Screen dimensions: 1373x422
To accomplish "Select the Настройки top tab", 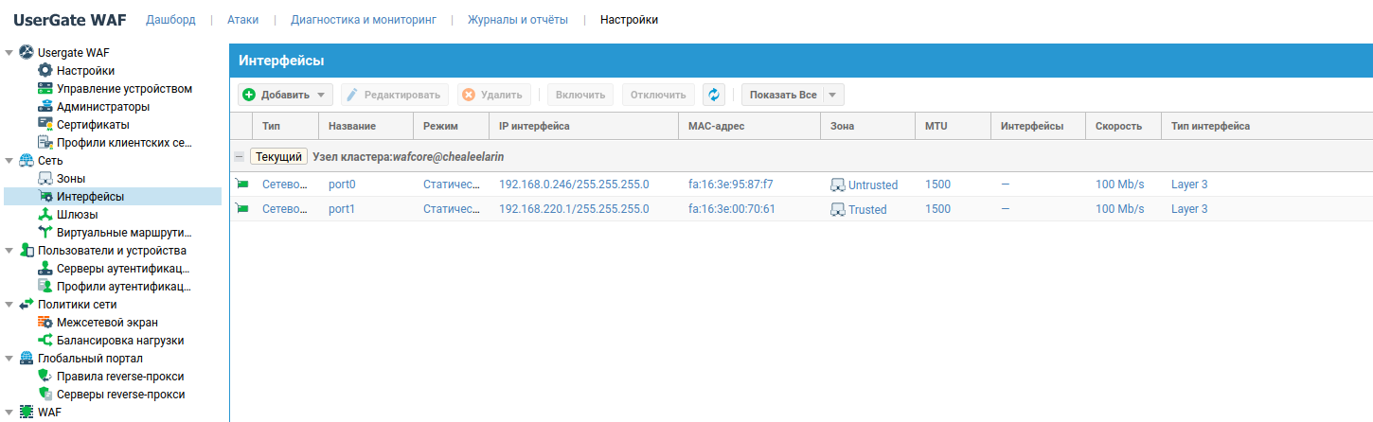I will tap(629, 19).
